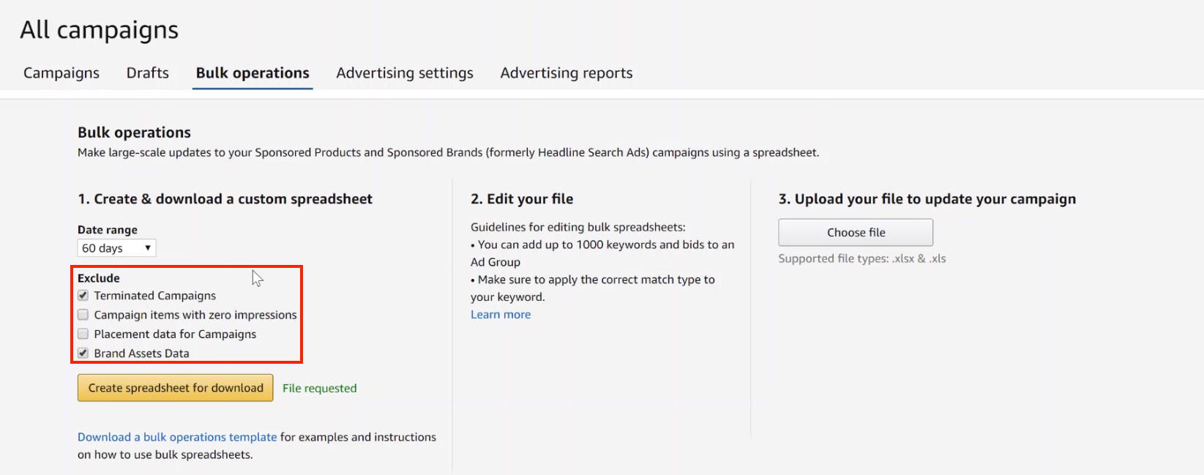The image size is (1204, 475).
Task: Tick the Placement data for Campaigns checkbox
Action: click(83, 334)
